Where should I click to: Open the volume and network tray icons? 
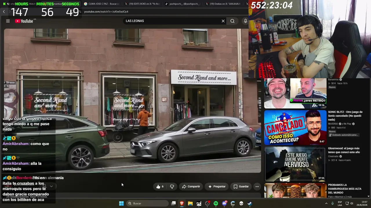349,203
